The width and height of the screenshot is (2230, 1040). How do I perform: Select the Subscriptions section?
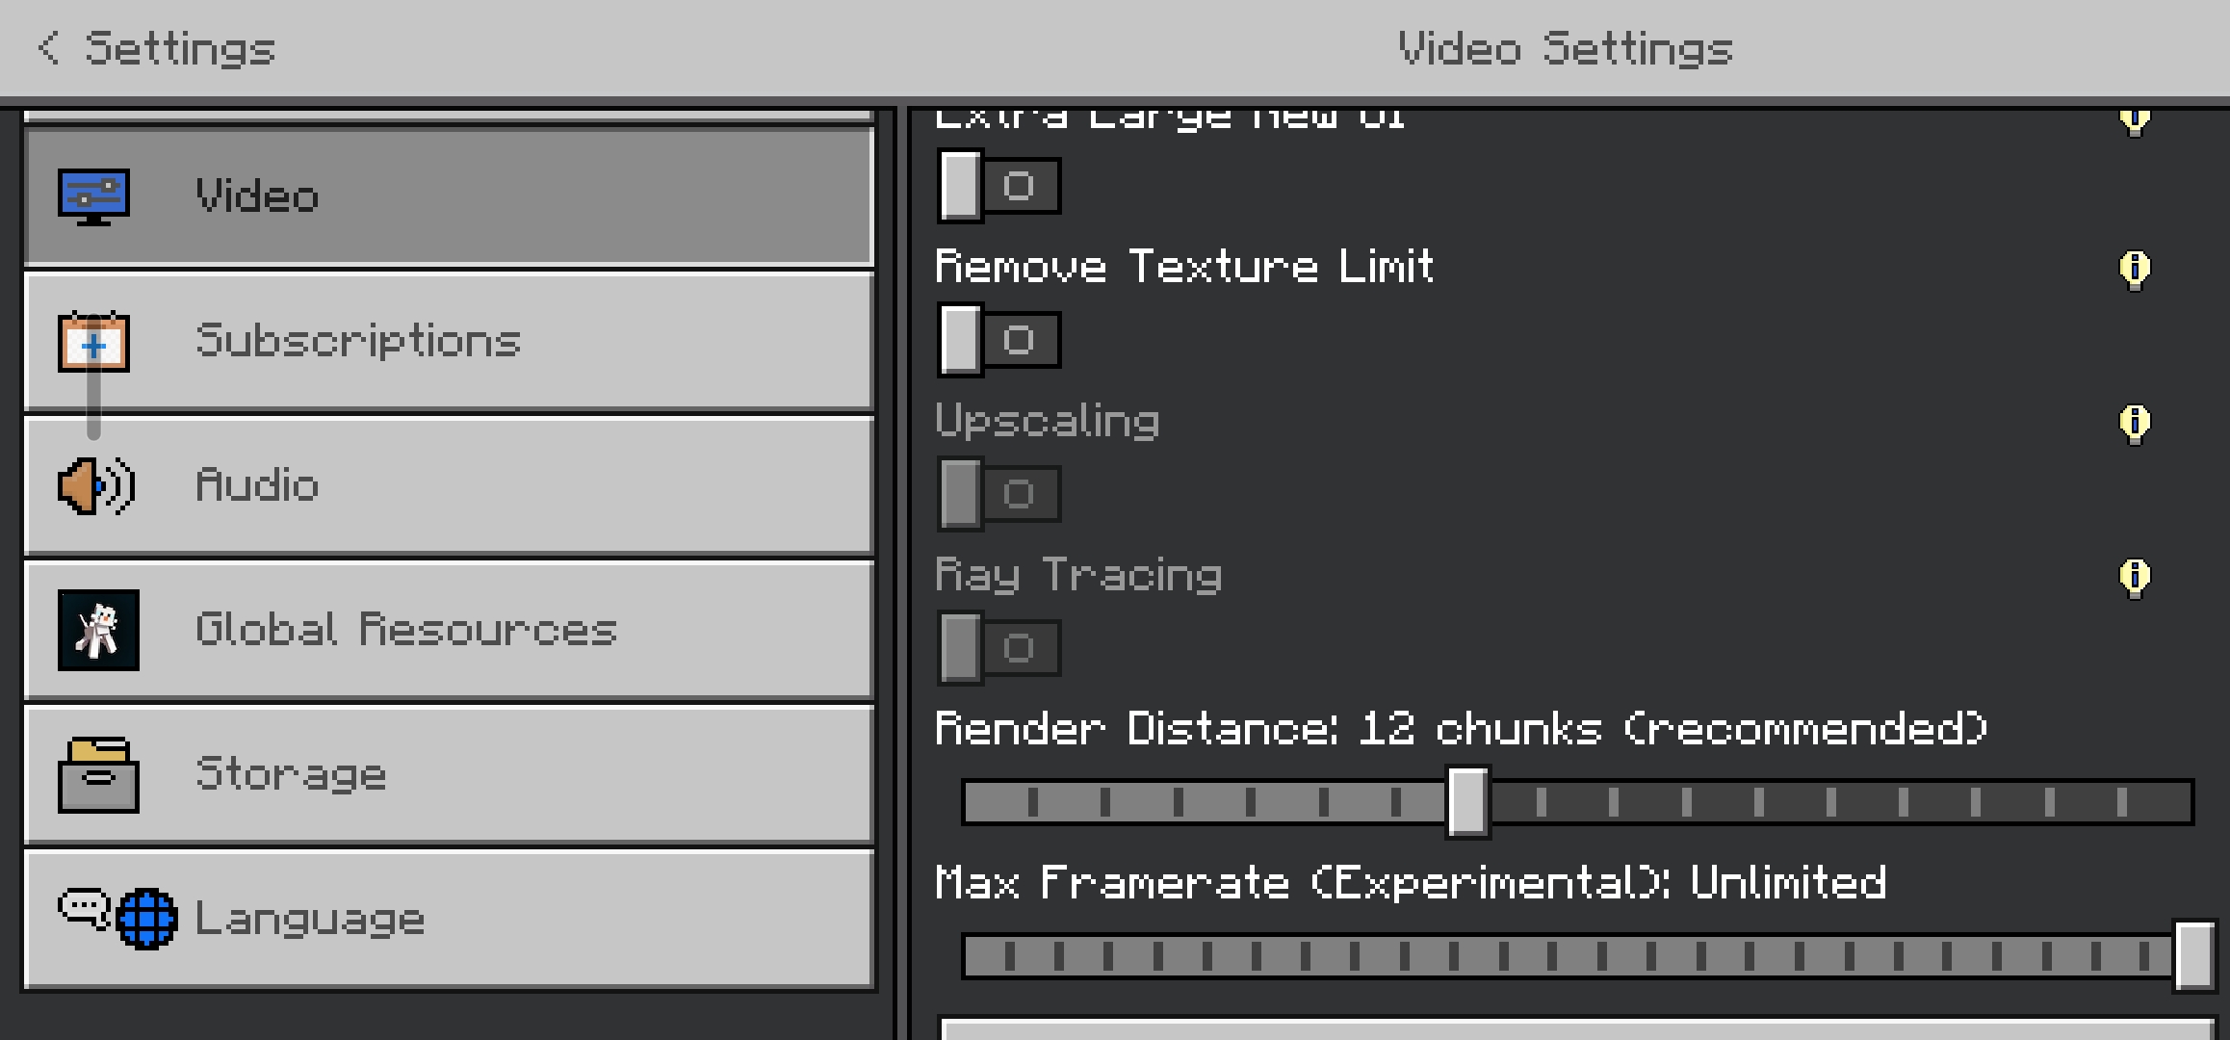[x=449, y=341]
